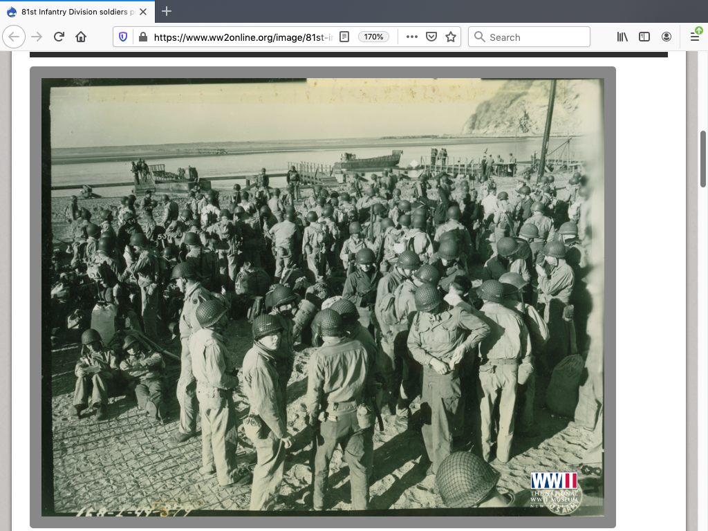This screenshot has width=708, height=531.
Task: Toggle the sidebar panel
Action: [x=644, y=37]
